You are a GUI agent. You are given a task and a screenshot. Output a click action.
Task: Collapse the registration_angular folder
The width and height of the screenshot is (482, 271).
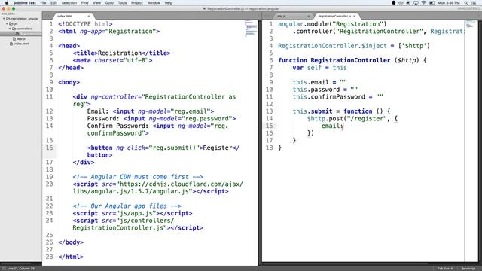tap(4, 19)
